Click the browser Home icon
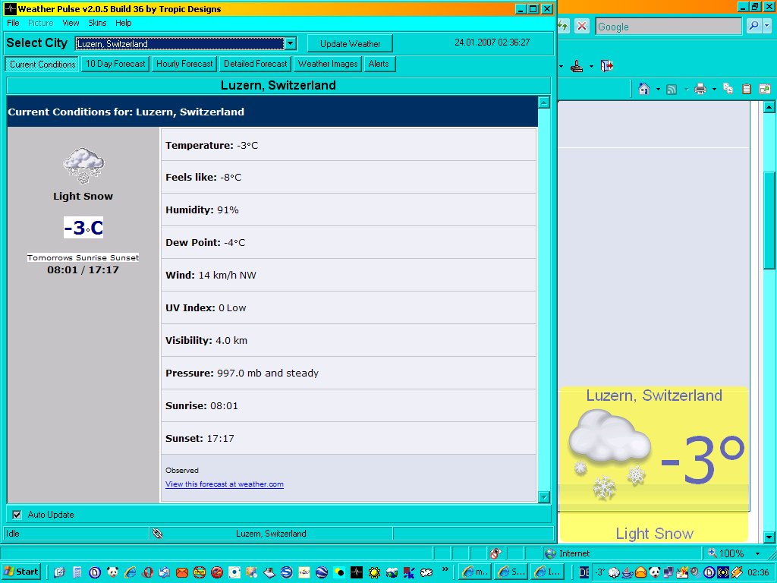 coord(643,89)
